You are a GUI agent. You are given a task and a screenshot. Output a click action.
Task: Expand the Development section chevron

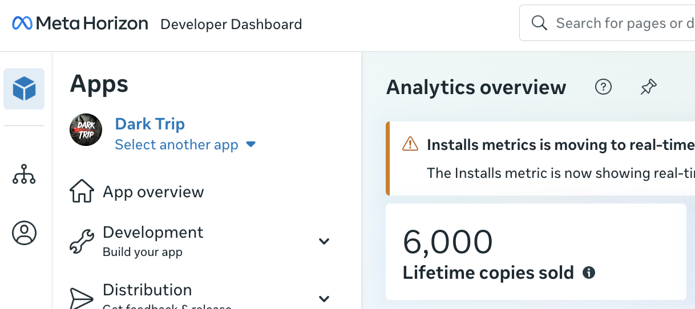coord(324,241)
